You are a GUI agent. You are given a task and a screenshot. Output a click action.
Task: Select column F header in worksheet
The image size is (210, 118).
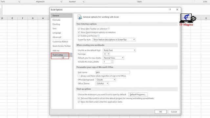[23, 18]
